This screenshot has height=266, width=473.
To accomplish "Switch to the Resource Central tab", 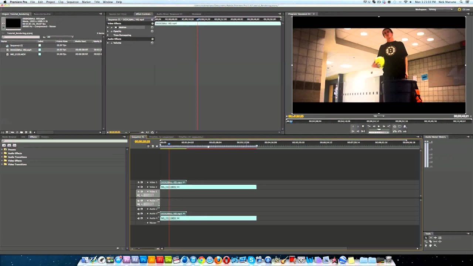I will coord(42,14).
